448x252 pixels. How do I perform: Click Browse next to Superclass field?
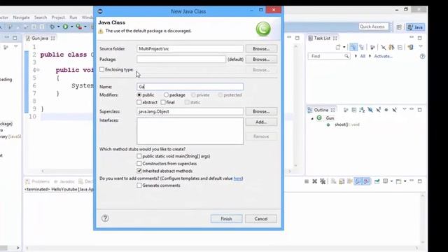[261, 111]
